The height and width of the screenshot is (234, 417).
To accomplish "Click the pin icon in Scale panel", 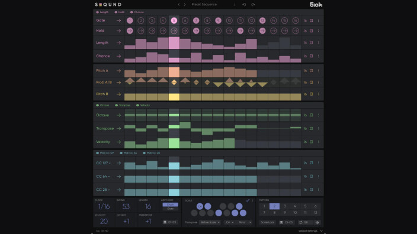I will [x=248, y=200].
